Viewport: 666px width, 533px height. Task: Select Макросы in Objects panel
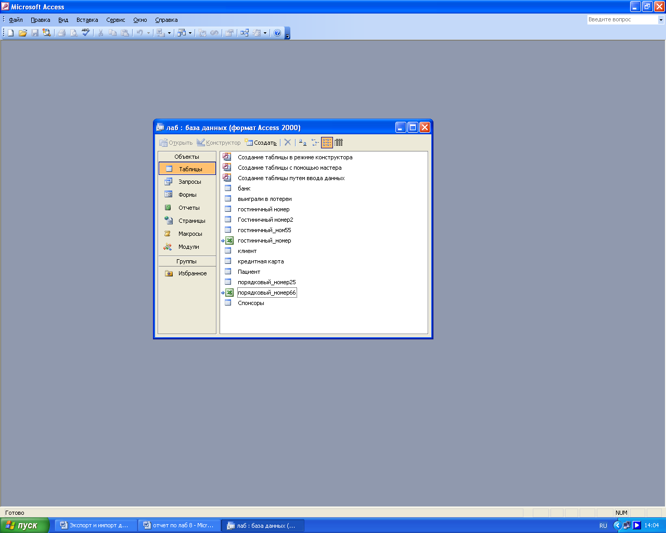(187, 234)
